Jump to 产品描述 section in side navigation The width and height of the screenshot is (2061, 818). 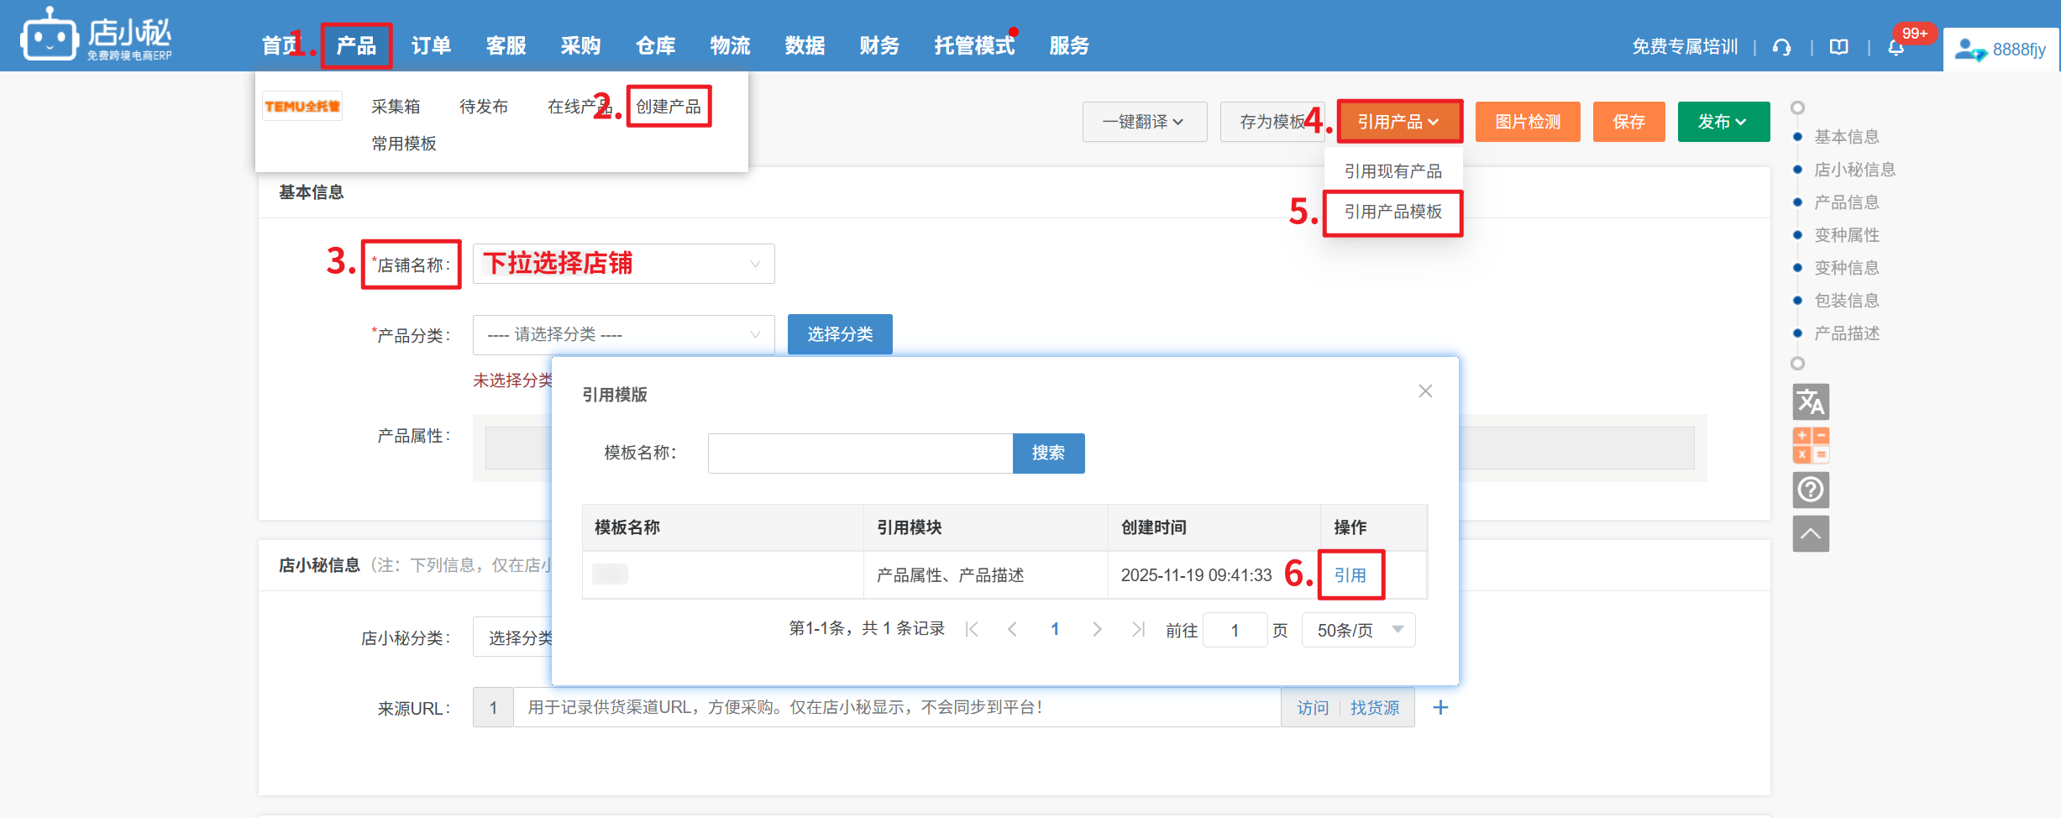pyautogui.click(x=1846, y=333)
